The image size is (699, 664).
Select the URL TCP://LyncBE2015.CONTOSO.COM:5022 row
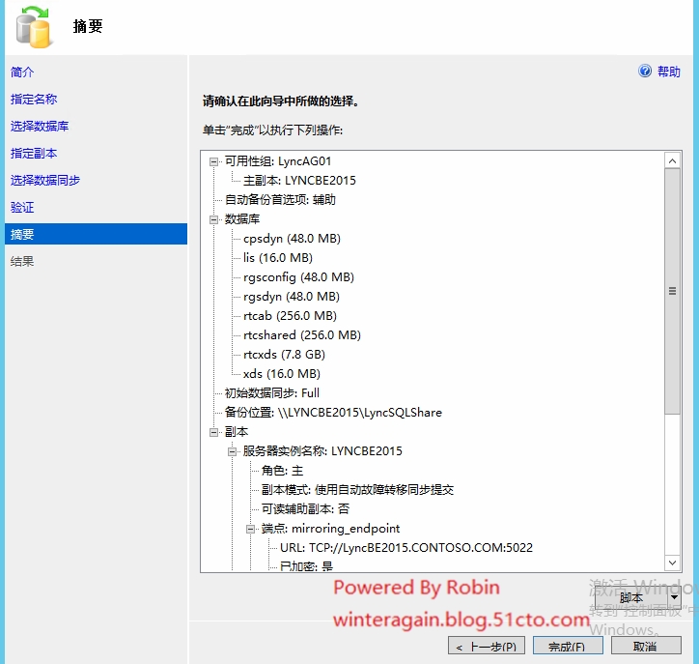pyautogui.click(x=406, y=547)
